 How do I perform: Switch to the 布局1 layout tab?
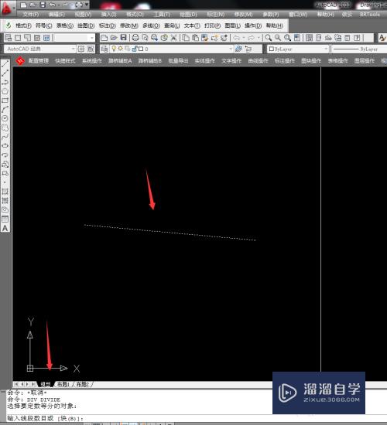[63, 384]
